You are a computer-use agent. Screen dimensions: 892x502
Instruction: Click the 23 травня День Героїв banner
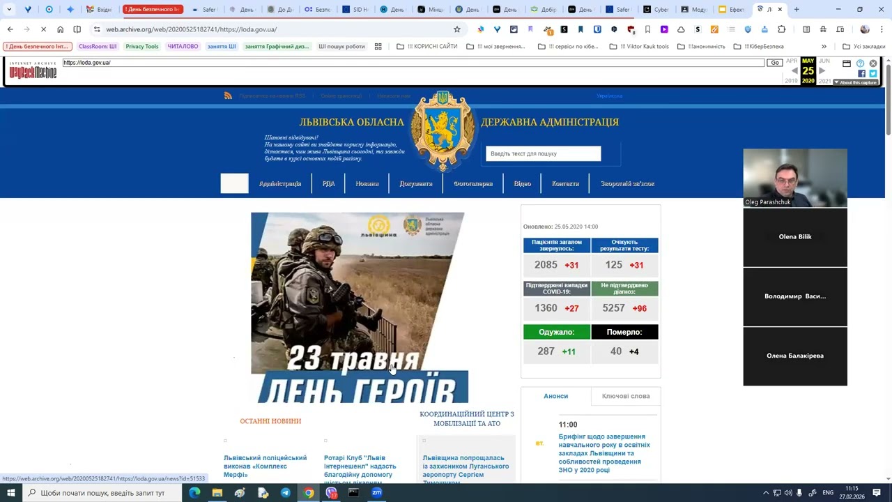[360, 307]
